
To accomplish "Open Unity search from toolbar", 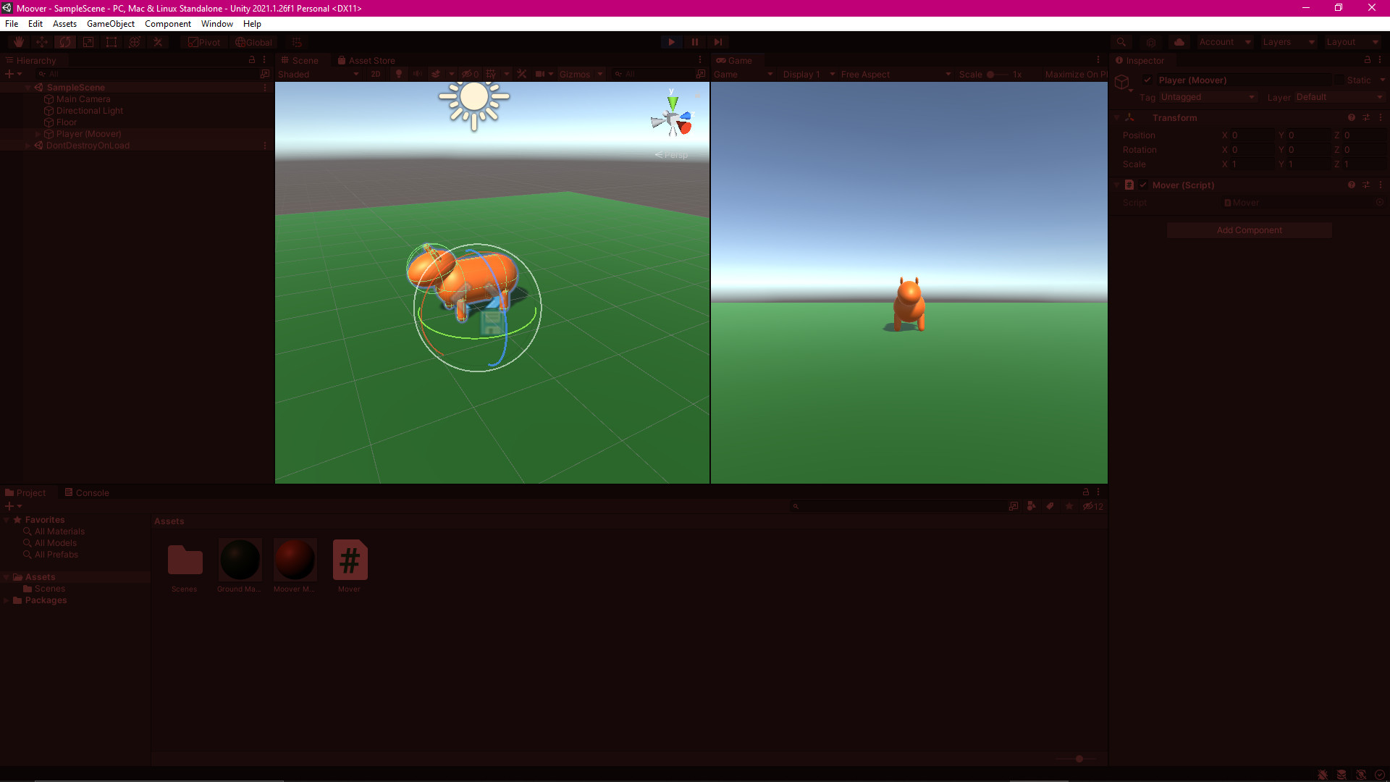I will coord(1121,42).
